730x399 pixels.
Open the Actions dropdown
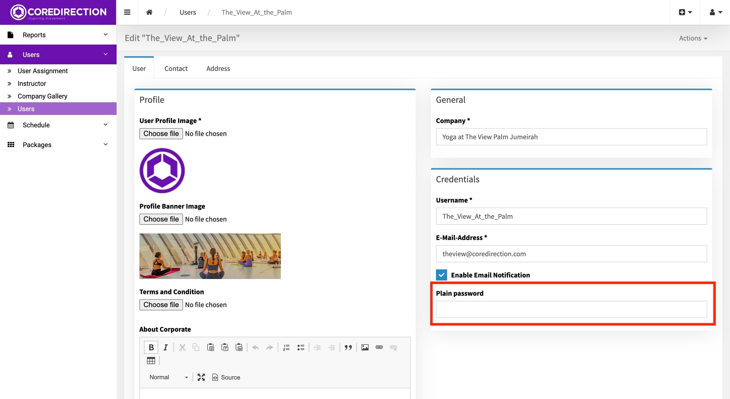(x=693, y=38)
